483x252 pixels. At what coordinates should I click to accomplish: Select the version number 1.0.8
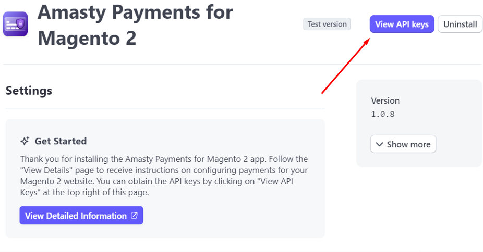point(382,114)
